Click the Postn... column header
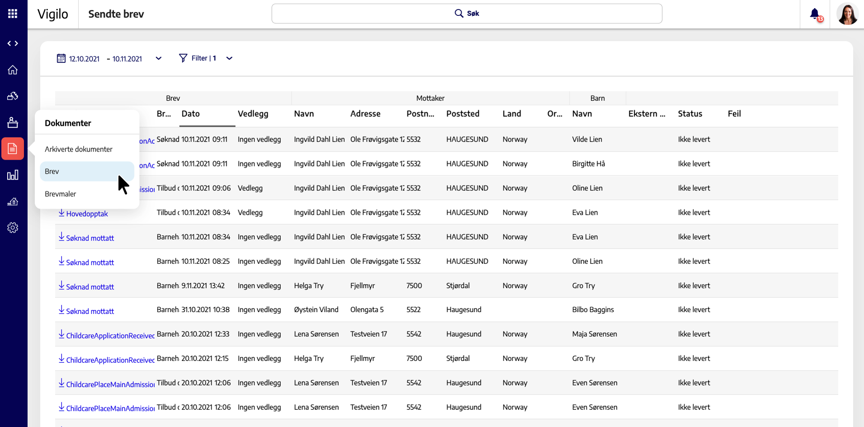This screenshot has height=427, width=864. point(420,114)
